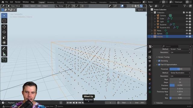
Task: Select the 3D Cursor tool
Action: 4,21
